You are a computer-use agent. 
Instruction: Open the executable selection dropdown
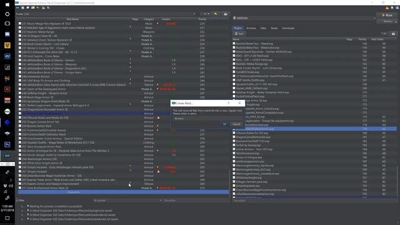click(304, 18)
